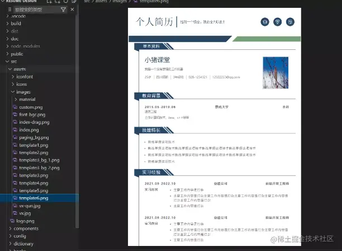Open custom.png in the explorer
The image size is (342, 251).
coord(31,107)
